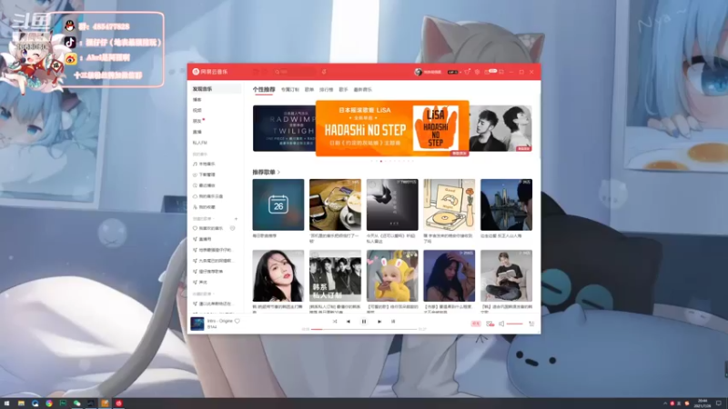Open the skin (shirt) theme icon
The width and height of the screenshot is (728, 409).
pos(468,72)
